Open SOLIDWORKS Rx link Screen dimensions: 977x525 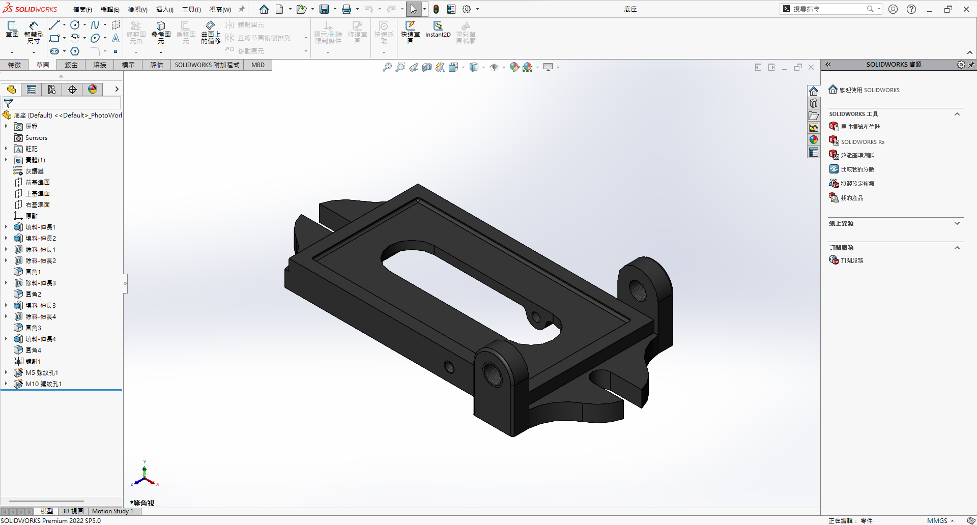[x=863, y=142]
